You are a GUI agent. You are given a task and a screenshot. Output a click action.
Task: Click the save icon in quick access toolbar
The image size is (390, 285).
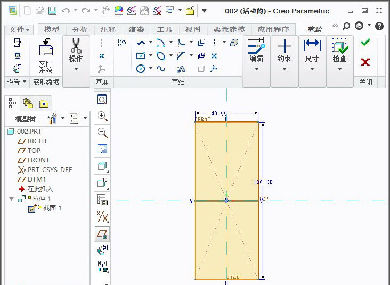click(x=52, y=11)
